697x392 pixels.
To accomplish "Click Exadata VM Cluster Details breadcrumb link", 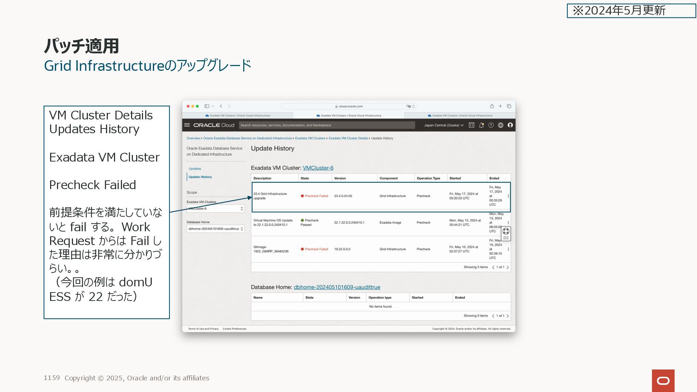I will pos(348,138).
